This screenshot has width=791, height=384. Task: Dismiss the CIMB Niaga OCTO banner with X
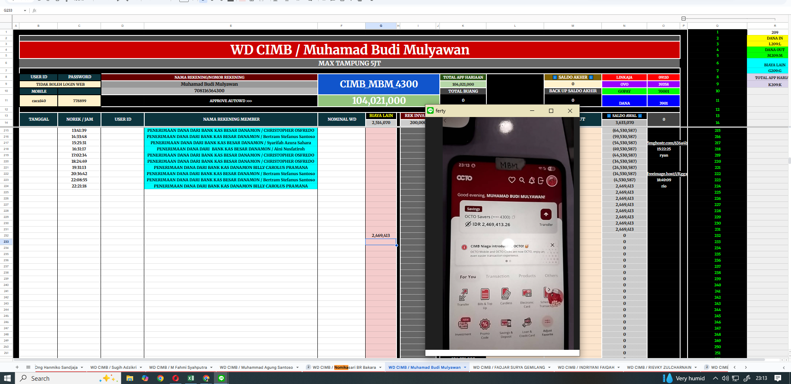coord(552,245)
